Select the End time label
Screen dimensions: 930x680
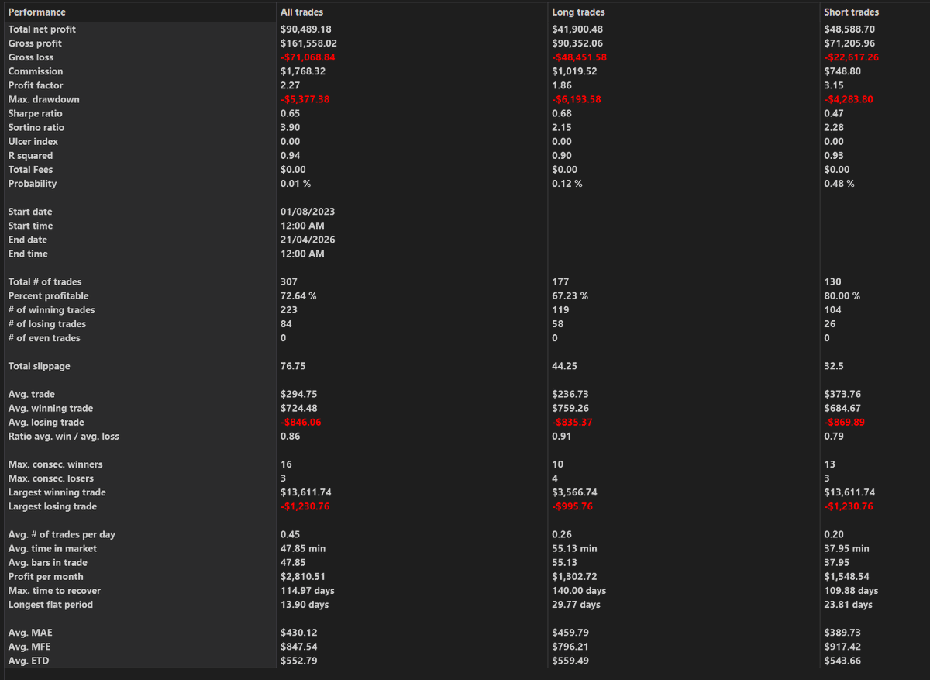coord(28,254)
